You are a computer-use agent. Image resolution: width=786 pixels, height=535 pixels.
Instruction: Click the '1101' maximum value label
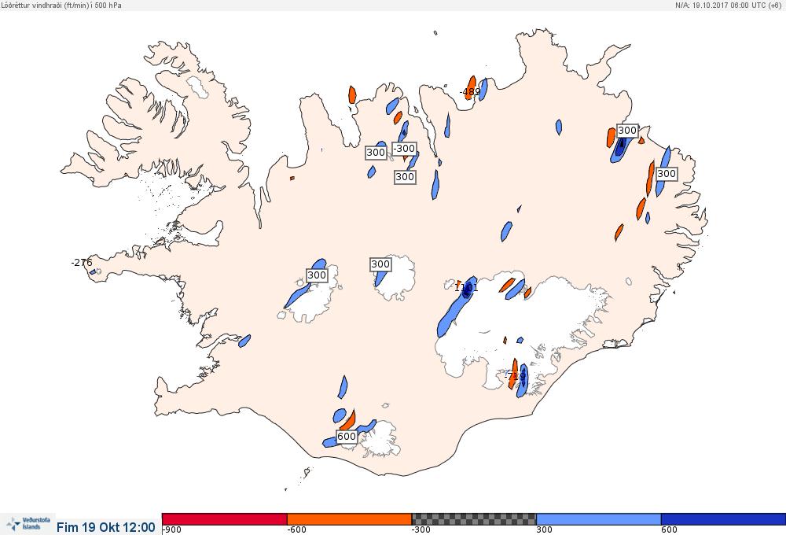point(466,288)
